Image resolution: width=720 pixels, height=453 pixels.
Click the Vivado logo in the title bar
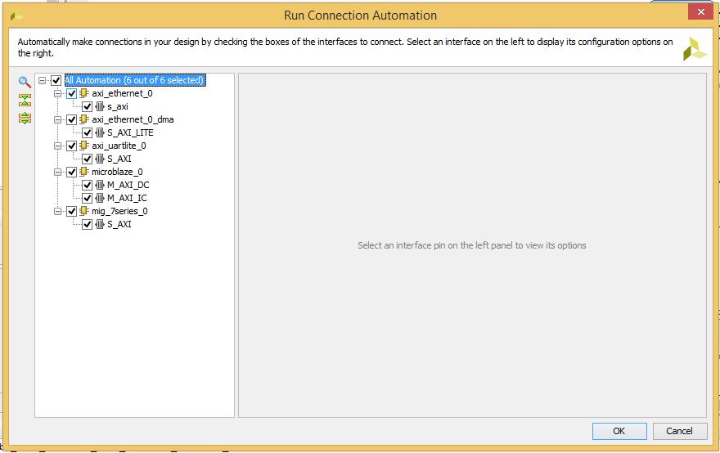(16, 16)
